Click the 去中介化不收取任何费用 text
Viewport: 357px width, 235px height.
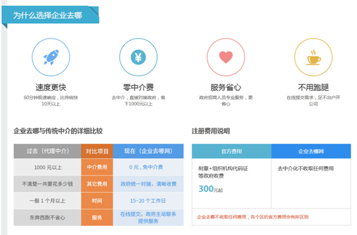[x=305, y=169]
